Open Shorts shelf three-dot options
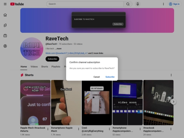The width and height of the screenshot is (184, 138). 171,75
